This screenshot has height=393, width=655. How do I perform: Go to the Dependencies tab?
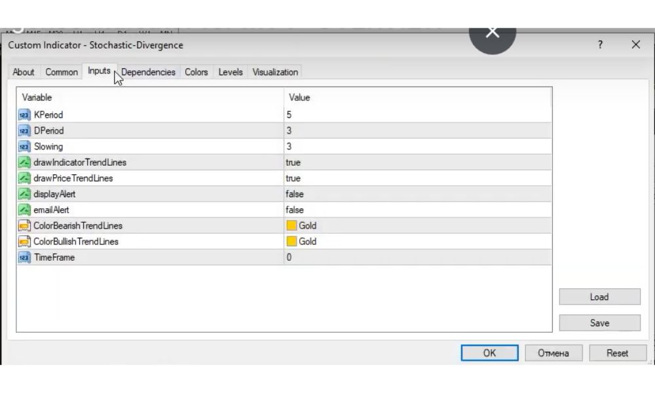pos(149,72)
